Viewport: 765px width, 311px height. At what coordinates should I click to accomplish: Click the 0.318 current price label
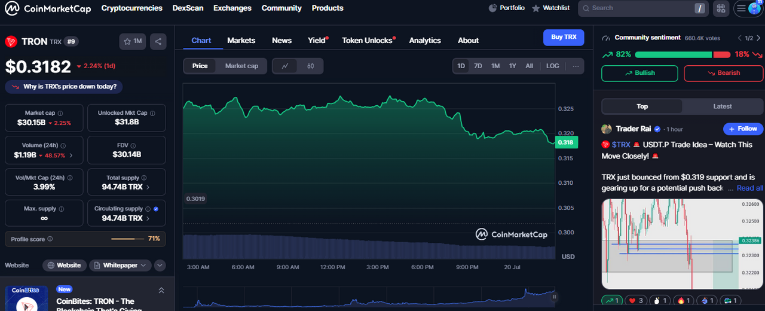(566, 142)
